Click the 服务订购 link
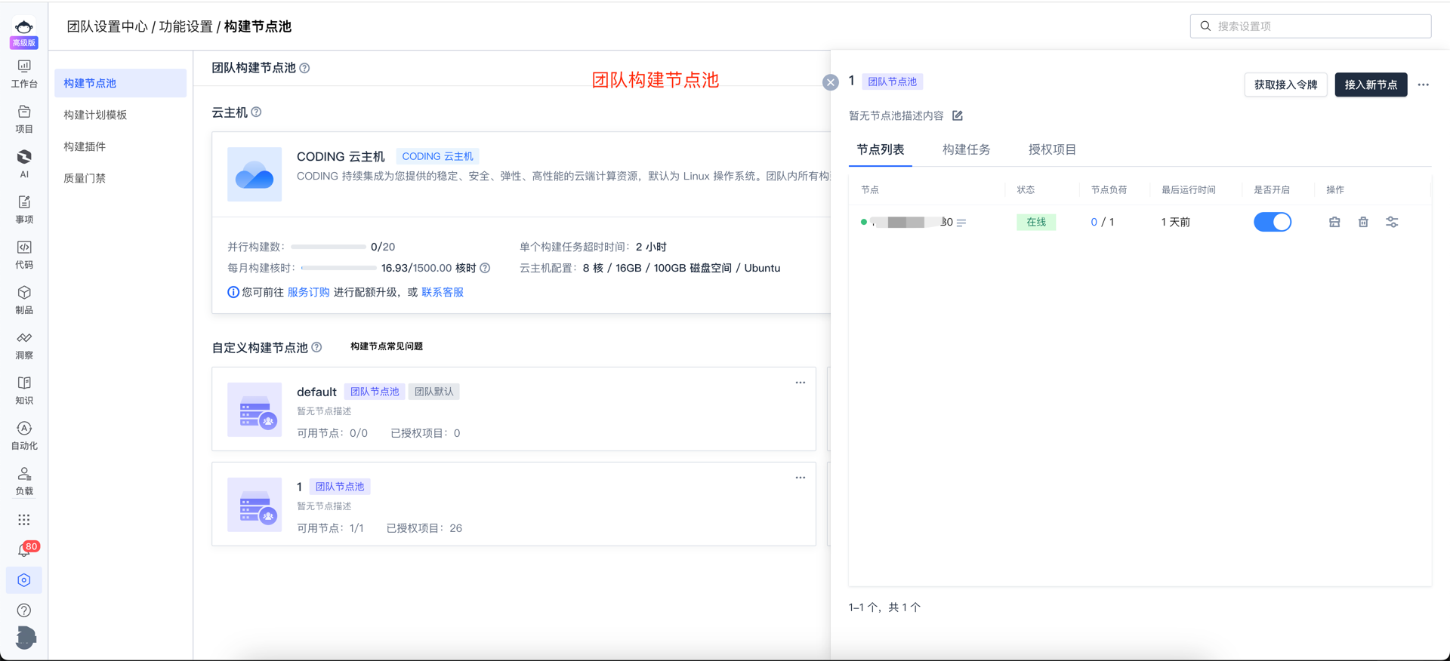 308,292
